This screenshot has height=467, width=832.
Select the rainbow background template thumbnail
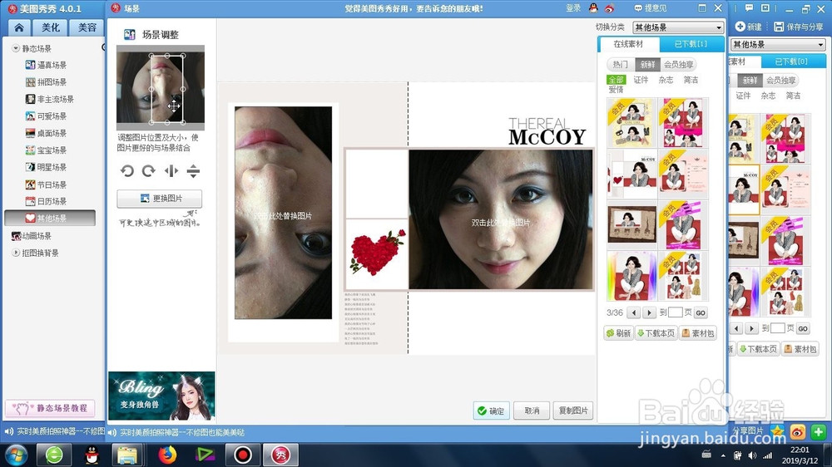click(x=632, y=276)
